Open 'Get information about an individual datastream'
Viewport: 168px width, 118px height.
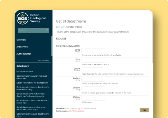click(x=32, y=77)
